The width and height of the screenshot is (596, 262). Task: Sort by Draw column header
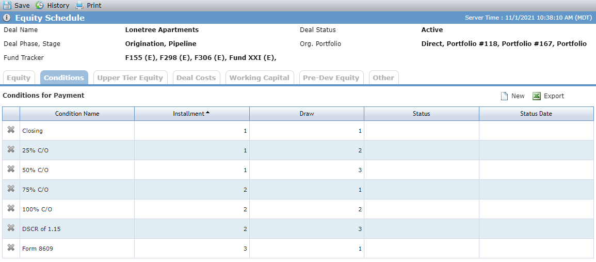pyautogui.click(x=307, y=114)
